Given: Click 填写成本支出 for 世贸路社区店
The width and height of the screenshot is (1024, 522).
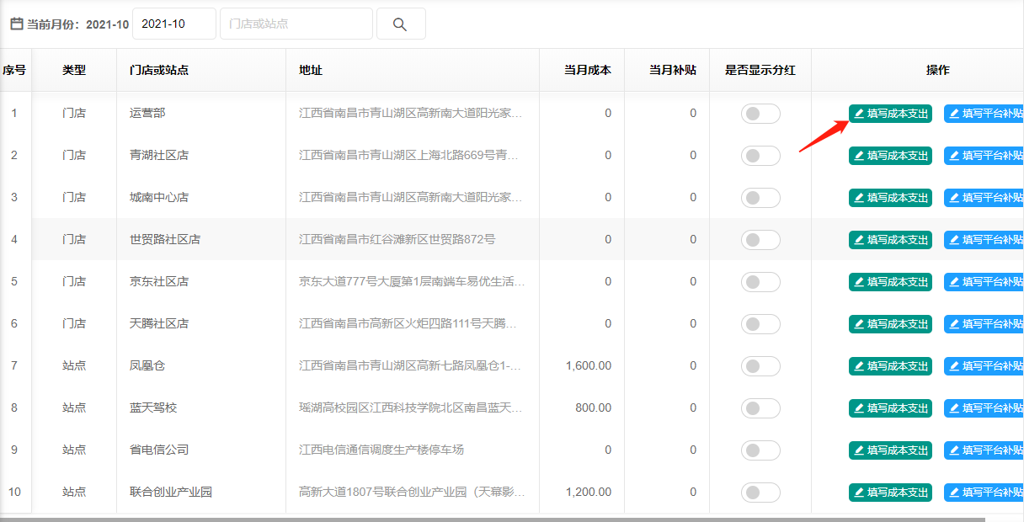Looking at the screenshot, I should pos(891,240).
